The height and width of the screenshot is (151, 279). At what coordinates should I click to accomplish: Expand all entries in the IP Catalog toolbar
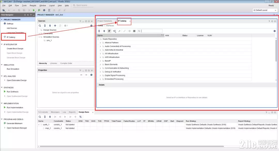click(104, 31)
